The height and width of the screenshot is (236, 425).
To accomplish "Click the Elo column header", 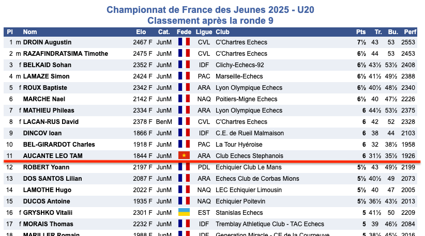I will (x=141, y=32).
